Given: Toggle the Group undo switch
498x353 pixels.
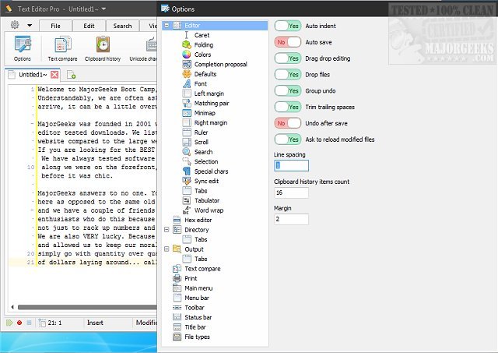Looking at the screenshot, I should click(288, 90).
